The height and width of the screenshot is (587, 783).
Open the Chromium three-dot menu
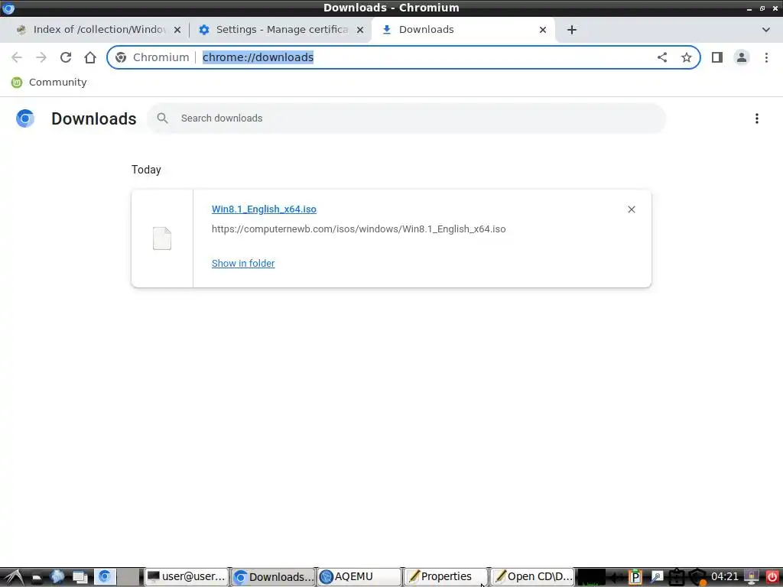pyautogui.click(x=766, y=57)
